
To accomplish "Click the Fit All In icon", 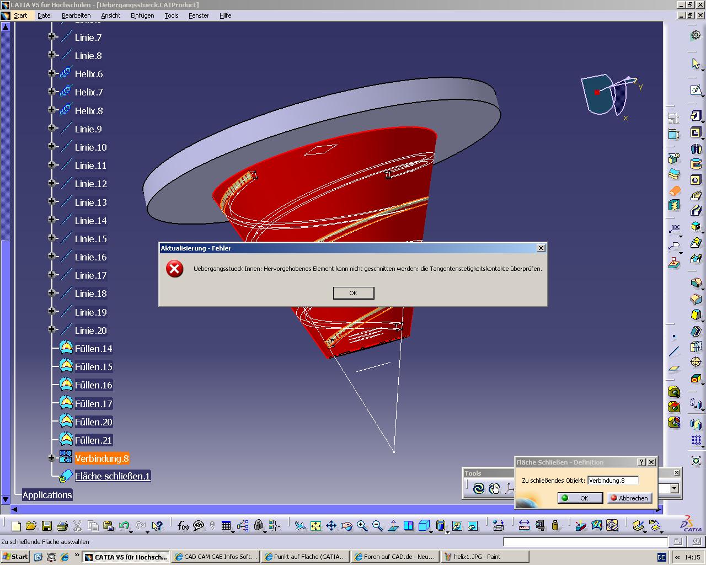I will pos(315,526).
